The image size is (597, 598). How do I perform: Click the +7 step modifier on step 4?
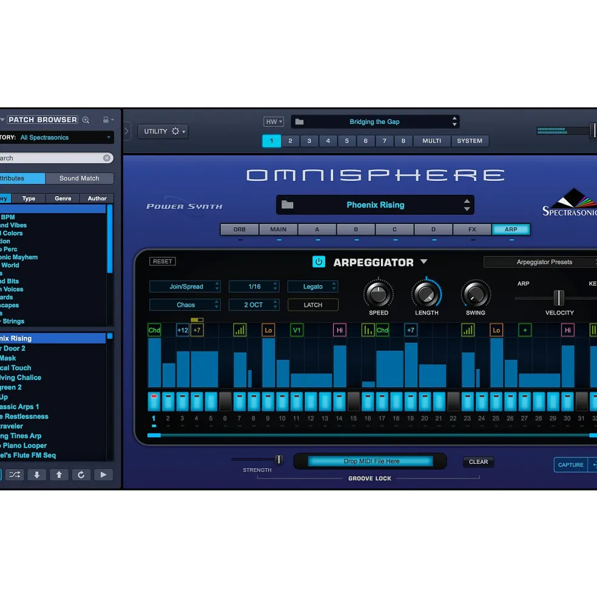(x=197, y=330)
